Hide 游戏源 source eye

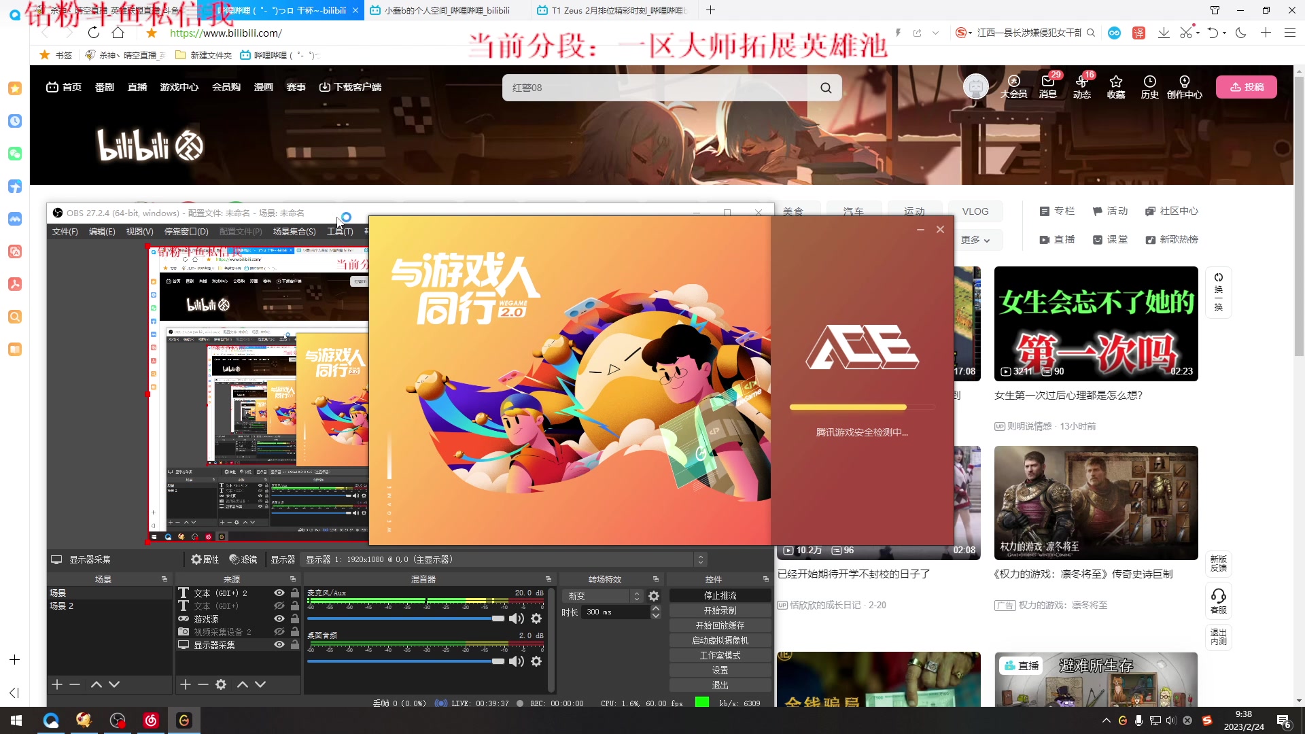(279, 618)
